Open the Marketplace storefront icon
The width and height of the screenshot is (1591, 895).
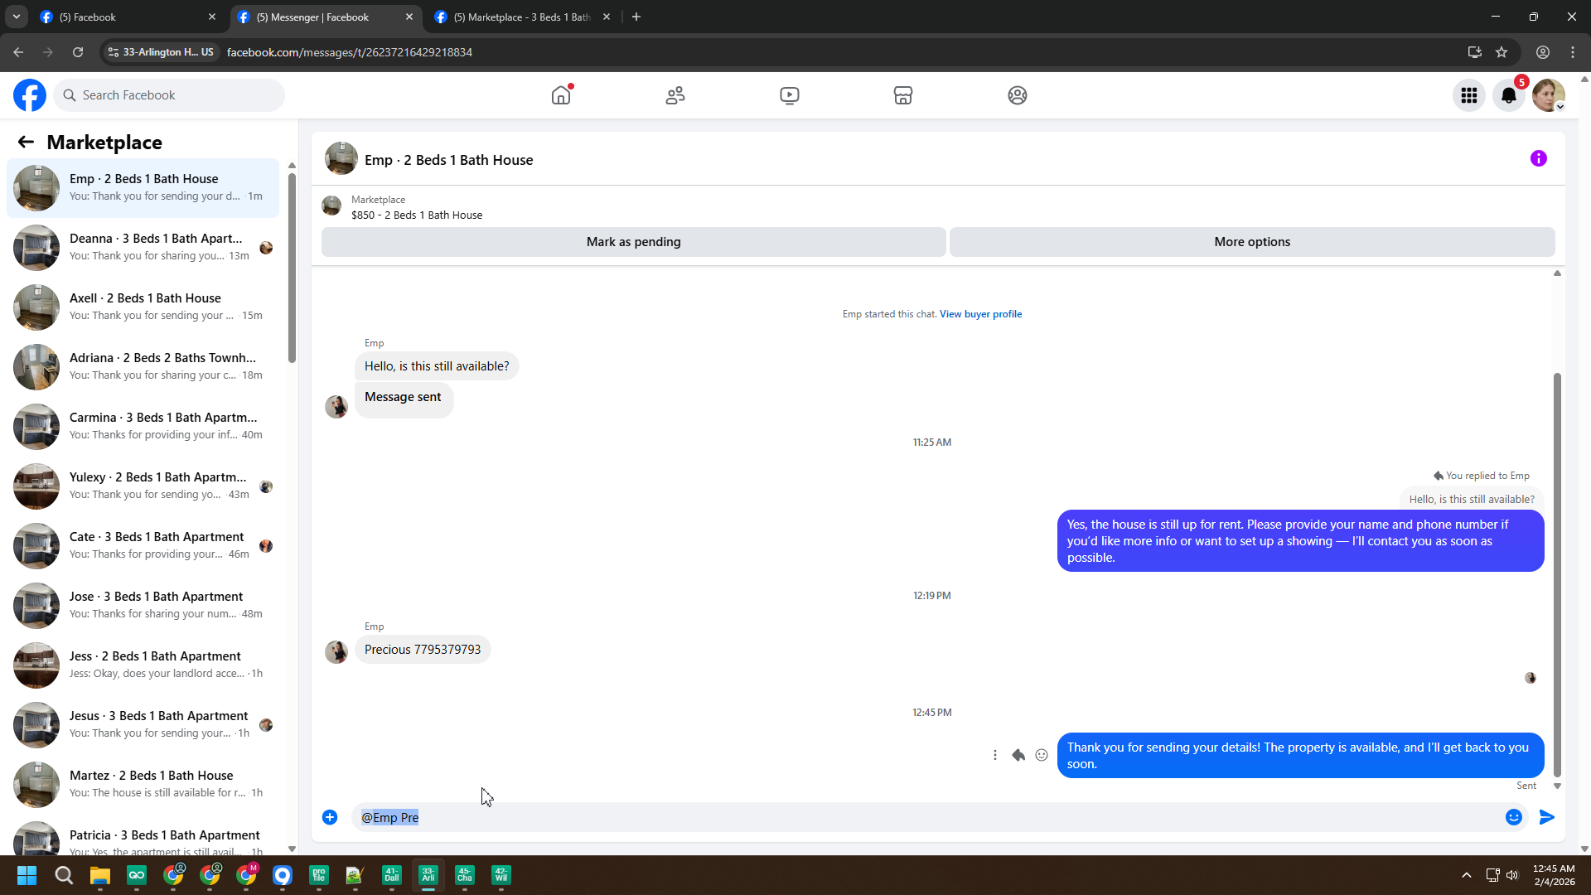point(903,95)
